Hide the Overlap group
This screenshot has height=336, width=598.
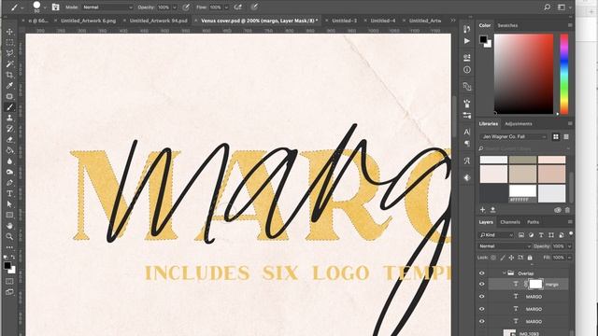pos(482,273)
